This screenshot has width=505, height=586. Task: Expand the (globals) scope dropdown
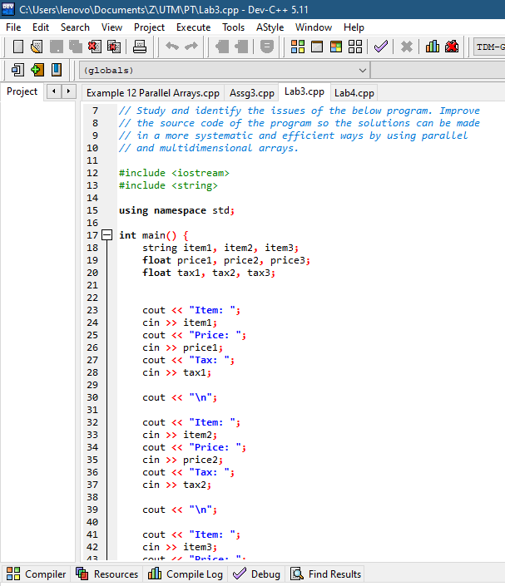pos(361,71)
